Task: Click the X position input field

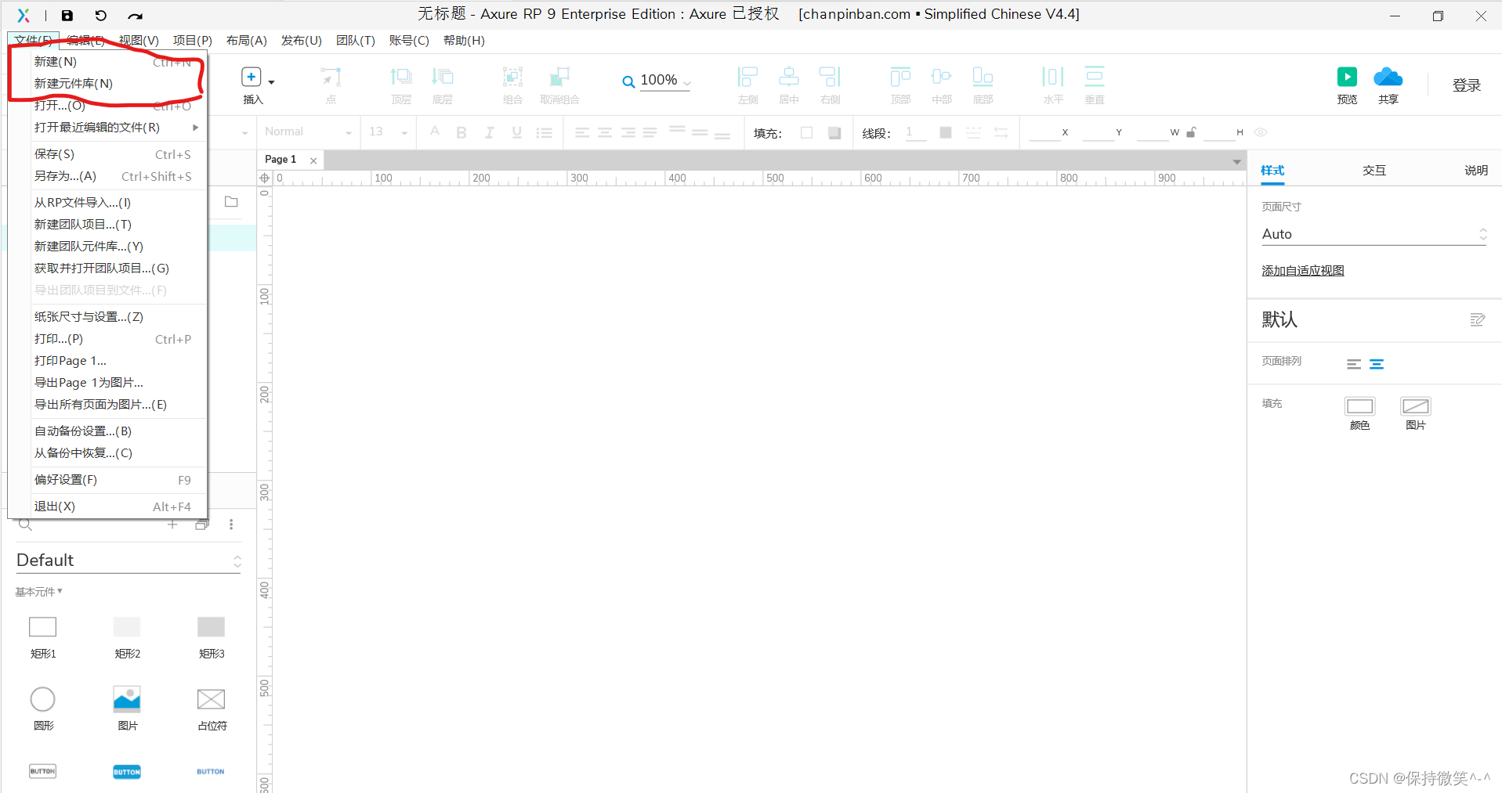Action: click(x=1044, y=132)
